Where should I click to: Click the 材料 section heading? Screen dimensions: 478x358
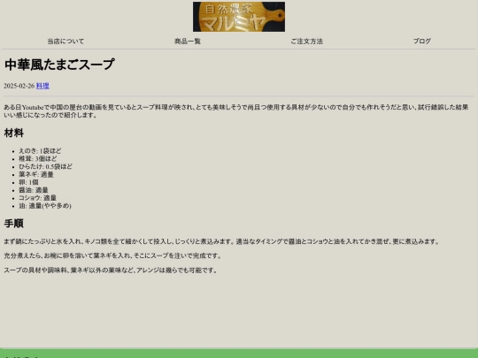(13, 133)
